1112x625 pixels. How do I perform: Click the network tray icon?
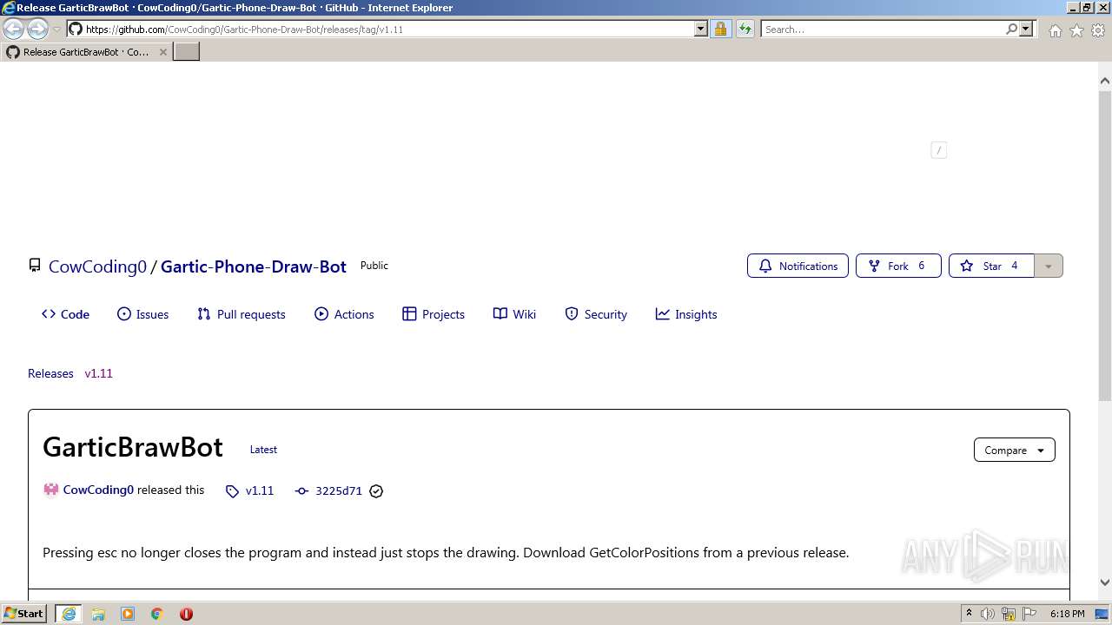(1009, 614)
